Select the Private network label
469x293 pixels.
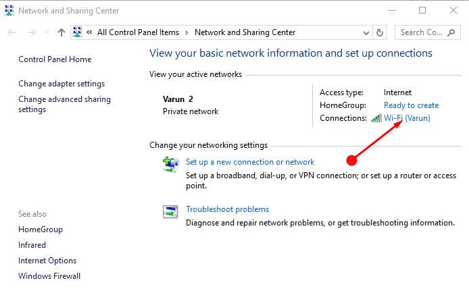click(x=191, y=111)
